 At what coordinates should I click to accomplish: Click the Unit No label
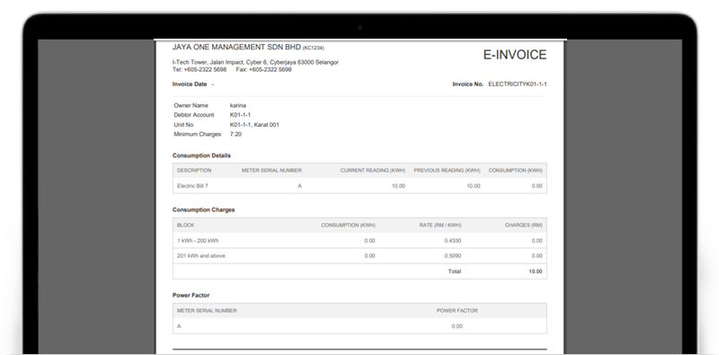pos(183,125)
